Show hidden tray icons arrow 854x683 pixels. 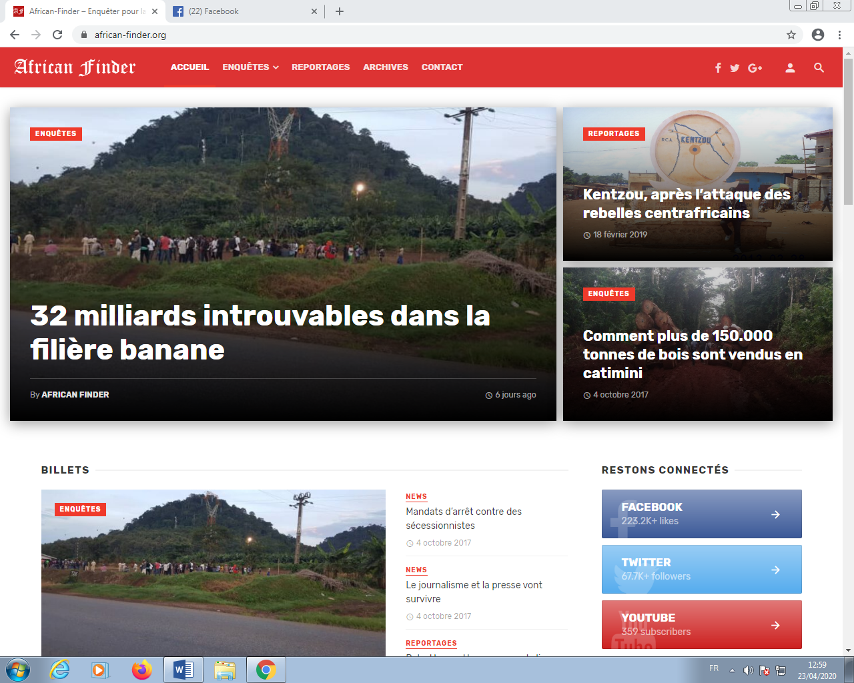click(732, 670)
